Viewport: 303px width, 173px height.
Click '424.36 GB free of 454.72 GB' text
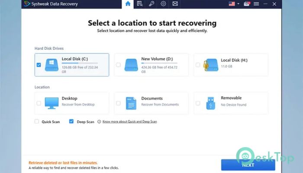(x=159, y=69)
